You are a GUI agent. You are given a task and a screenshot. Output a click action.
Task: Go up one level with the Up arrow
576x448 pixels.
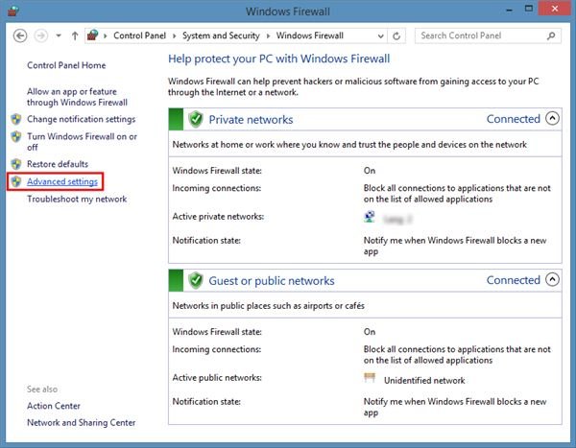[75, 36]
